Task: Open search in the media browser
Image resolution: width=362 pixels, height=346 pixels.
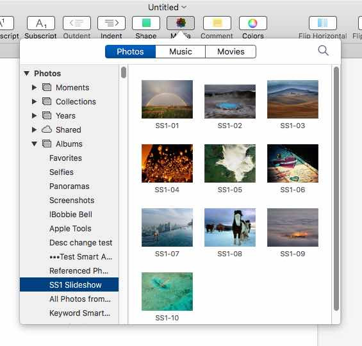Action: (323, 51)
